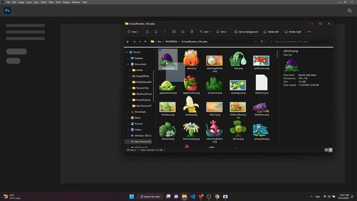Viewport: 357px width, 201px height.
Task: Open the Layer menu in Photoshop
Action: [29, 2]
